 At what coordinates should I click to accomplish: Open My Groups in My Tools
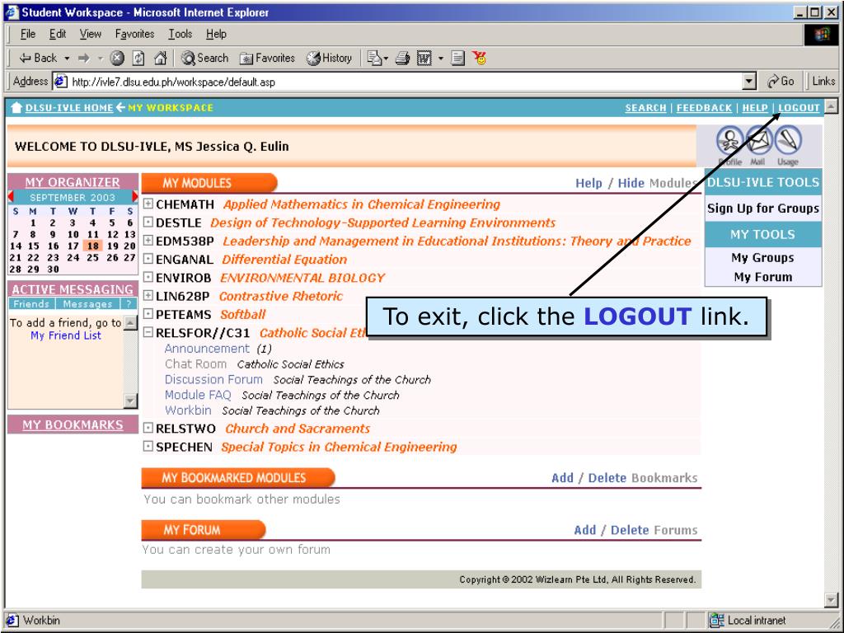[x=762, y=258]
